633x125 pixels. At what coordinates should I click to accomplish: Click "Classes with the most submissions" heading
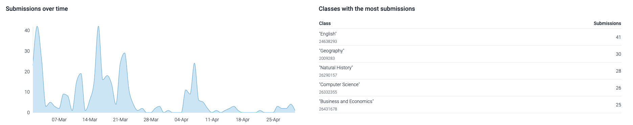[x=367, y=9]
